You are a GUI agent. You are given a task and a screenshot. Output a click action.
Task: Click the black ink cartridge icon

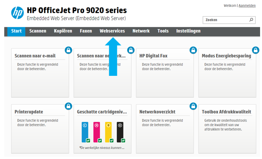(x=121, y=132)
